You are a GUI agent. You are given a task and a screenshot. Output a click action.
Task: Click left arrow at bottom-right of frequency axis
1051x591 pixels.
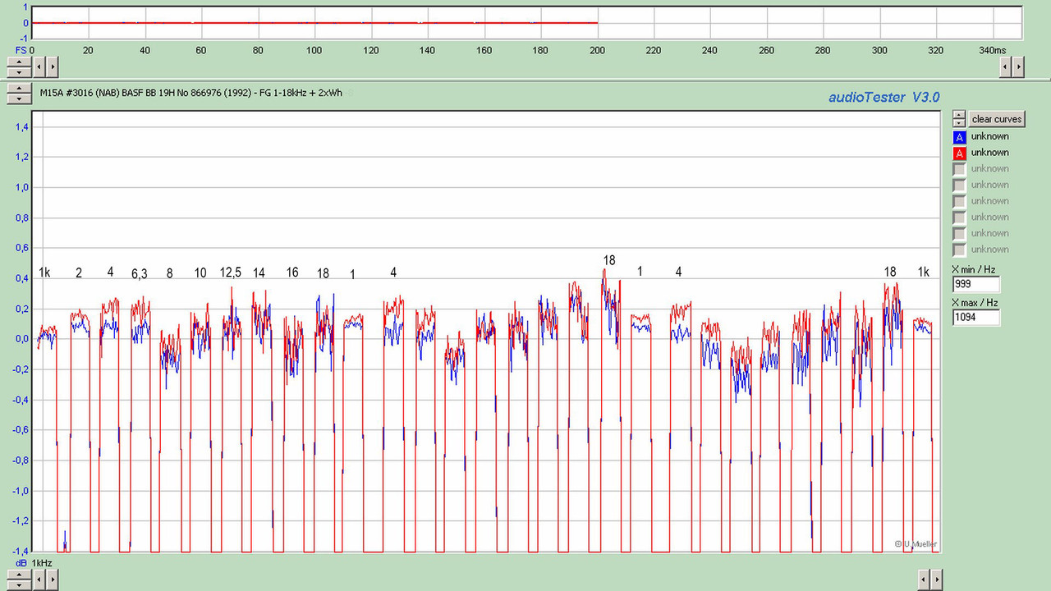(x=924, y=580)
